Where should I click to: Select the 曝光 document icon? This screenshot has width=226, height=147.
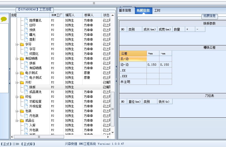pos(26,35)
